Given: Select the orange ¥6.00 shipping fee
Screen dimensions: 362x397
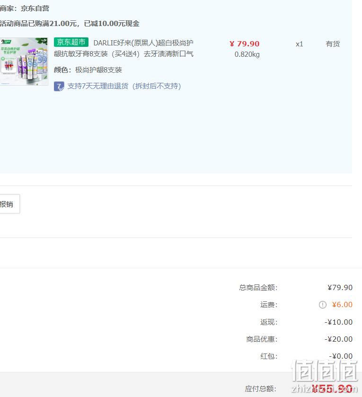Looking at the screenshot, I should [342, 305].
